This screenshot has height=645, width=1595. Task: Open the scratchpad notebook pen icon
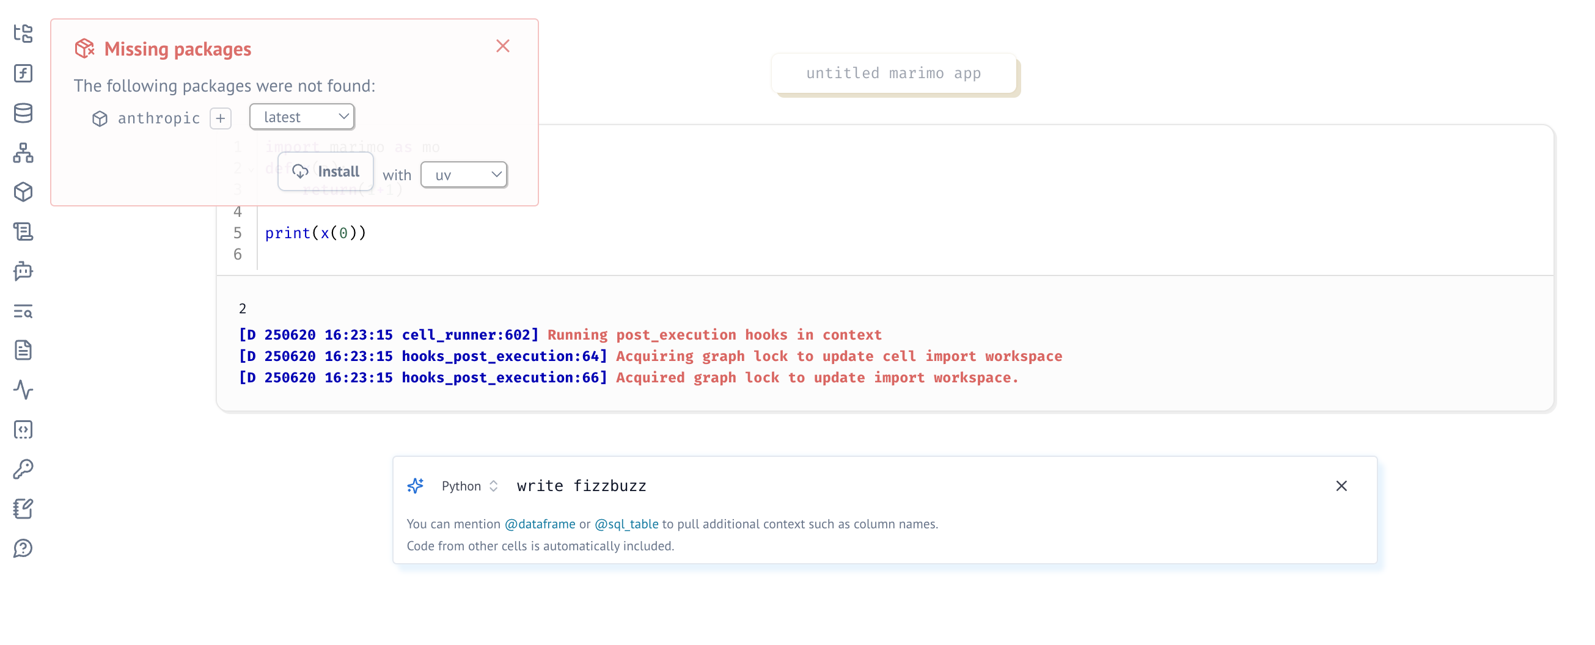tap(23, 509)
